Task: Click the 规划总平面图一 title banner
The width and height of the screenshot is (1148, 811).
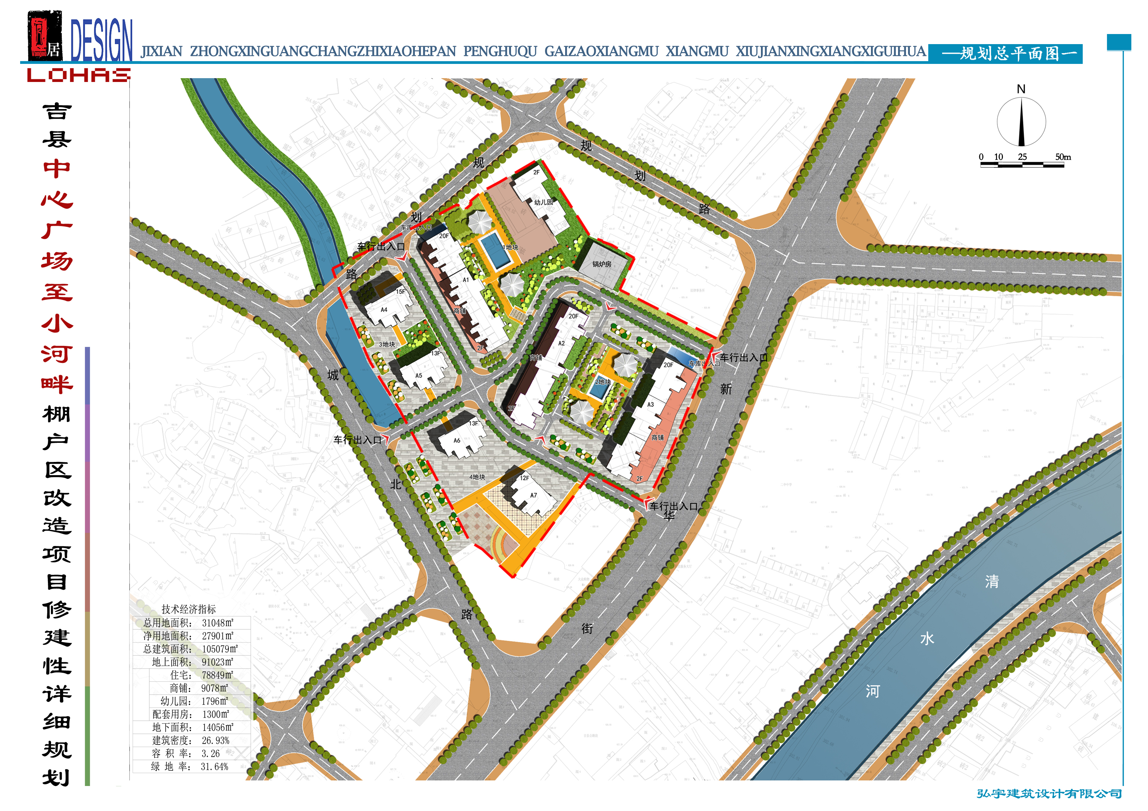Action: [x=1005, y=53]
